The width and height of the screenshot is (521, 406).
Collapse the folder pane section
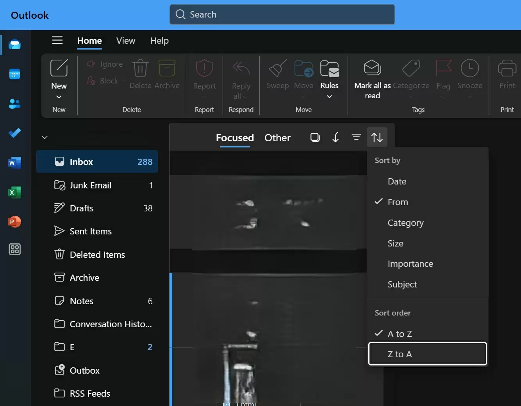(x=45, y=137)
